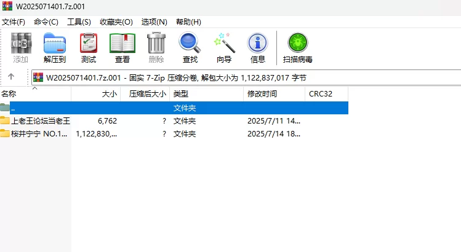Open the 工具(S) menu
Viewport: 461px width, 252px height.
[x=79, y=22]
